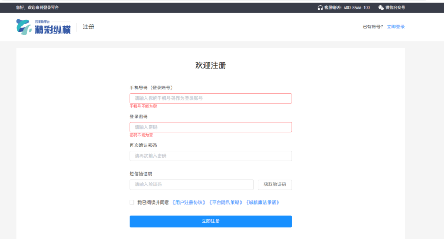This screenshot has height=239, width=445.
Task: Click the 短信验证码 label
Action: [x=141, y=174]
